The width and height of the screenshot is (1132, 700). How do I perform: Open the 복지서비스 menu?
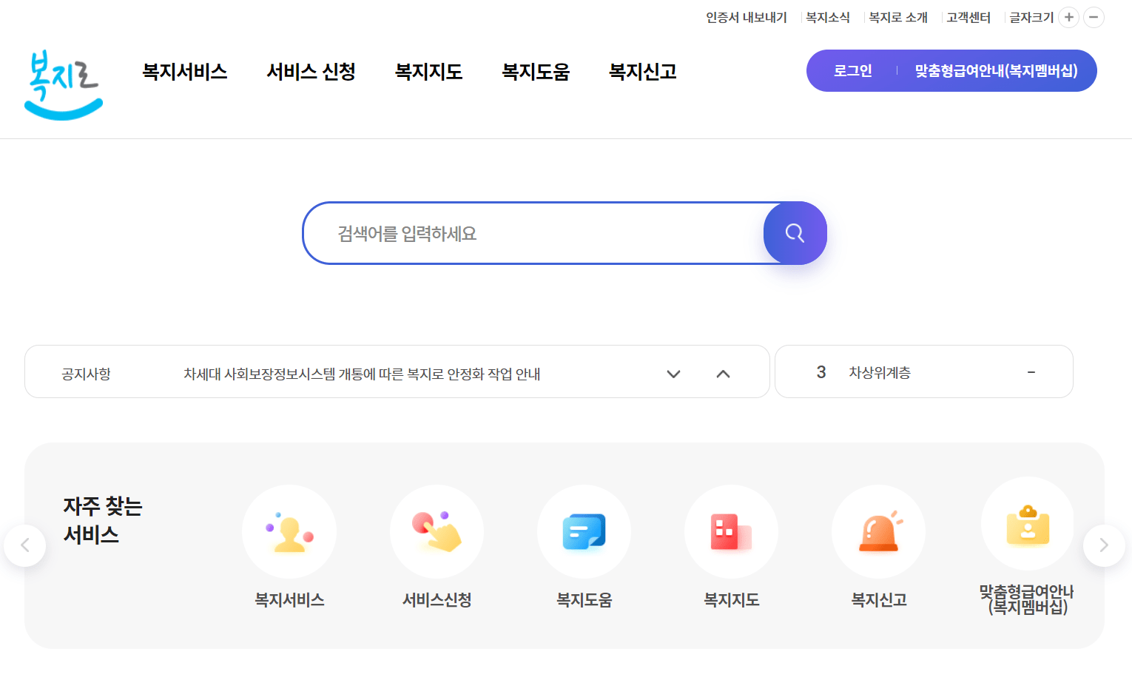(184, 71)
